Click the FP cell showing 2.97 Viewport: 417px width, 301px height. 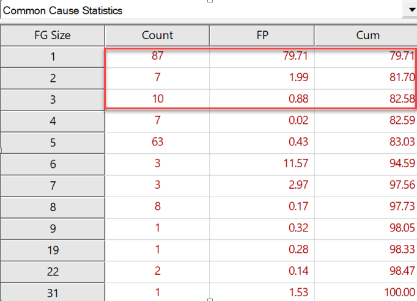(x=262, y=185)
